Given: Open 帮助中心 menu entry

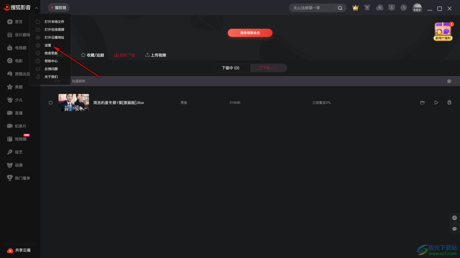Looking at the screenshot, I should coord(51,61).
